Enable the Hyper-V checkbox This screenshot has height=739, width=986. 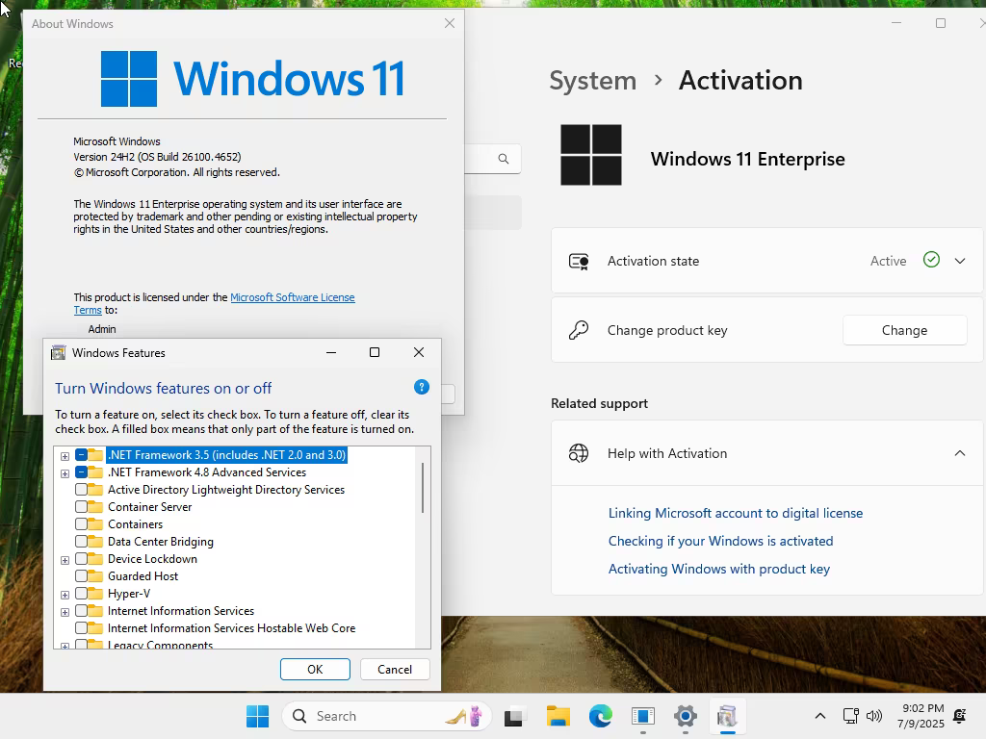click(81, 593)
